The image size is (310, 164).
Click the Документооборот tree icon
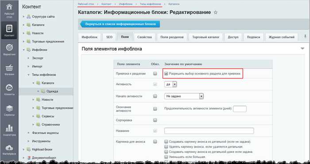point(29,158)
